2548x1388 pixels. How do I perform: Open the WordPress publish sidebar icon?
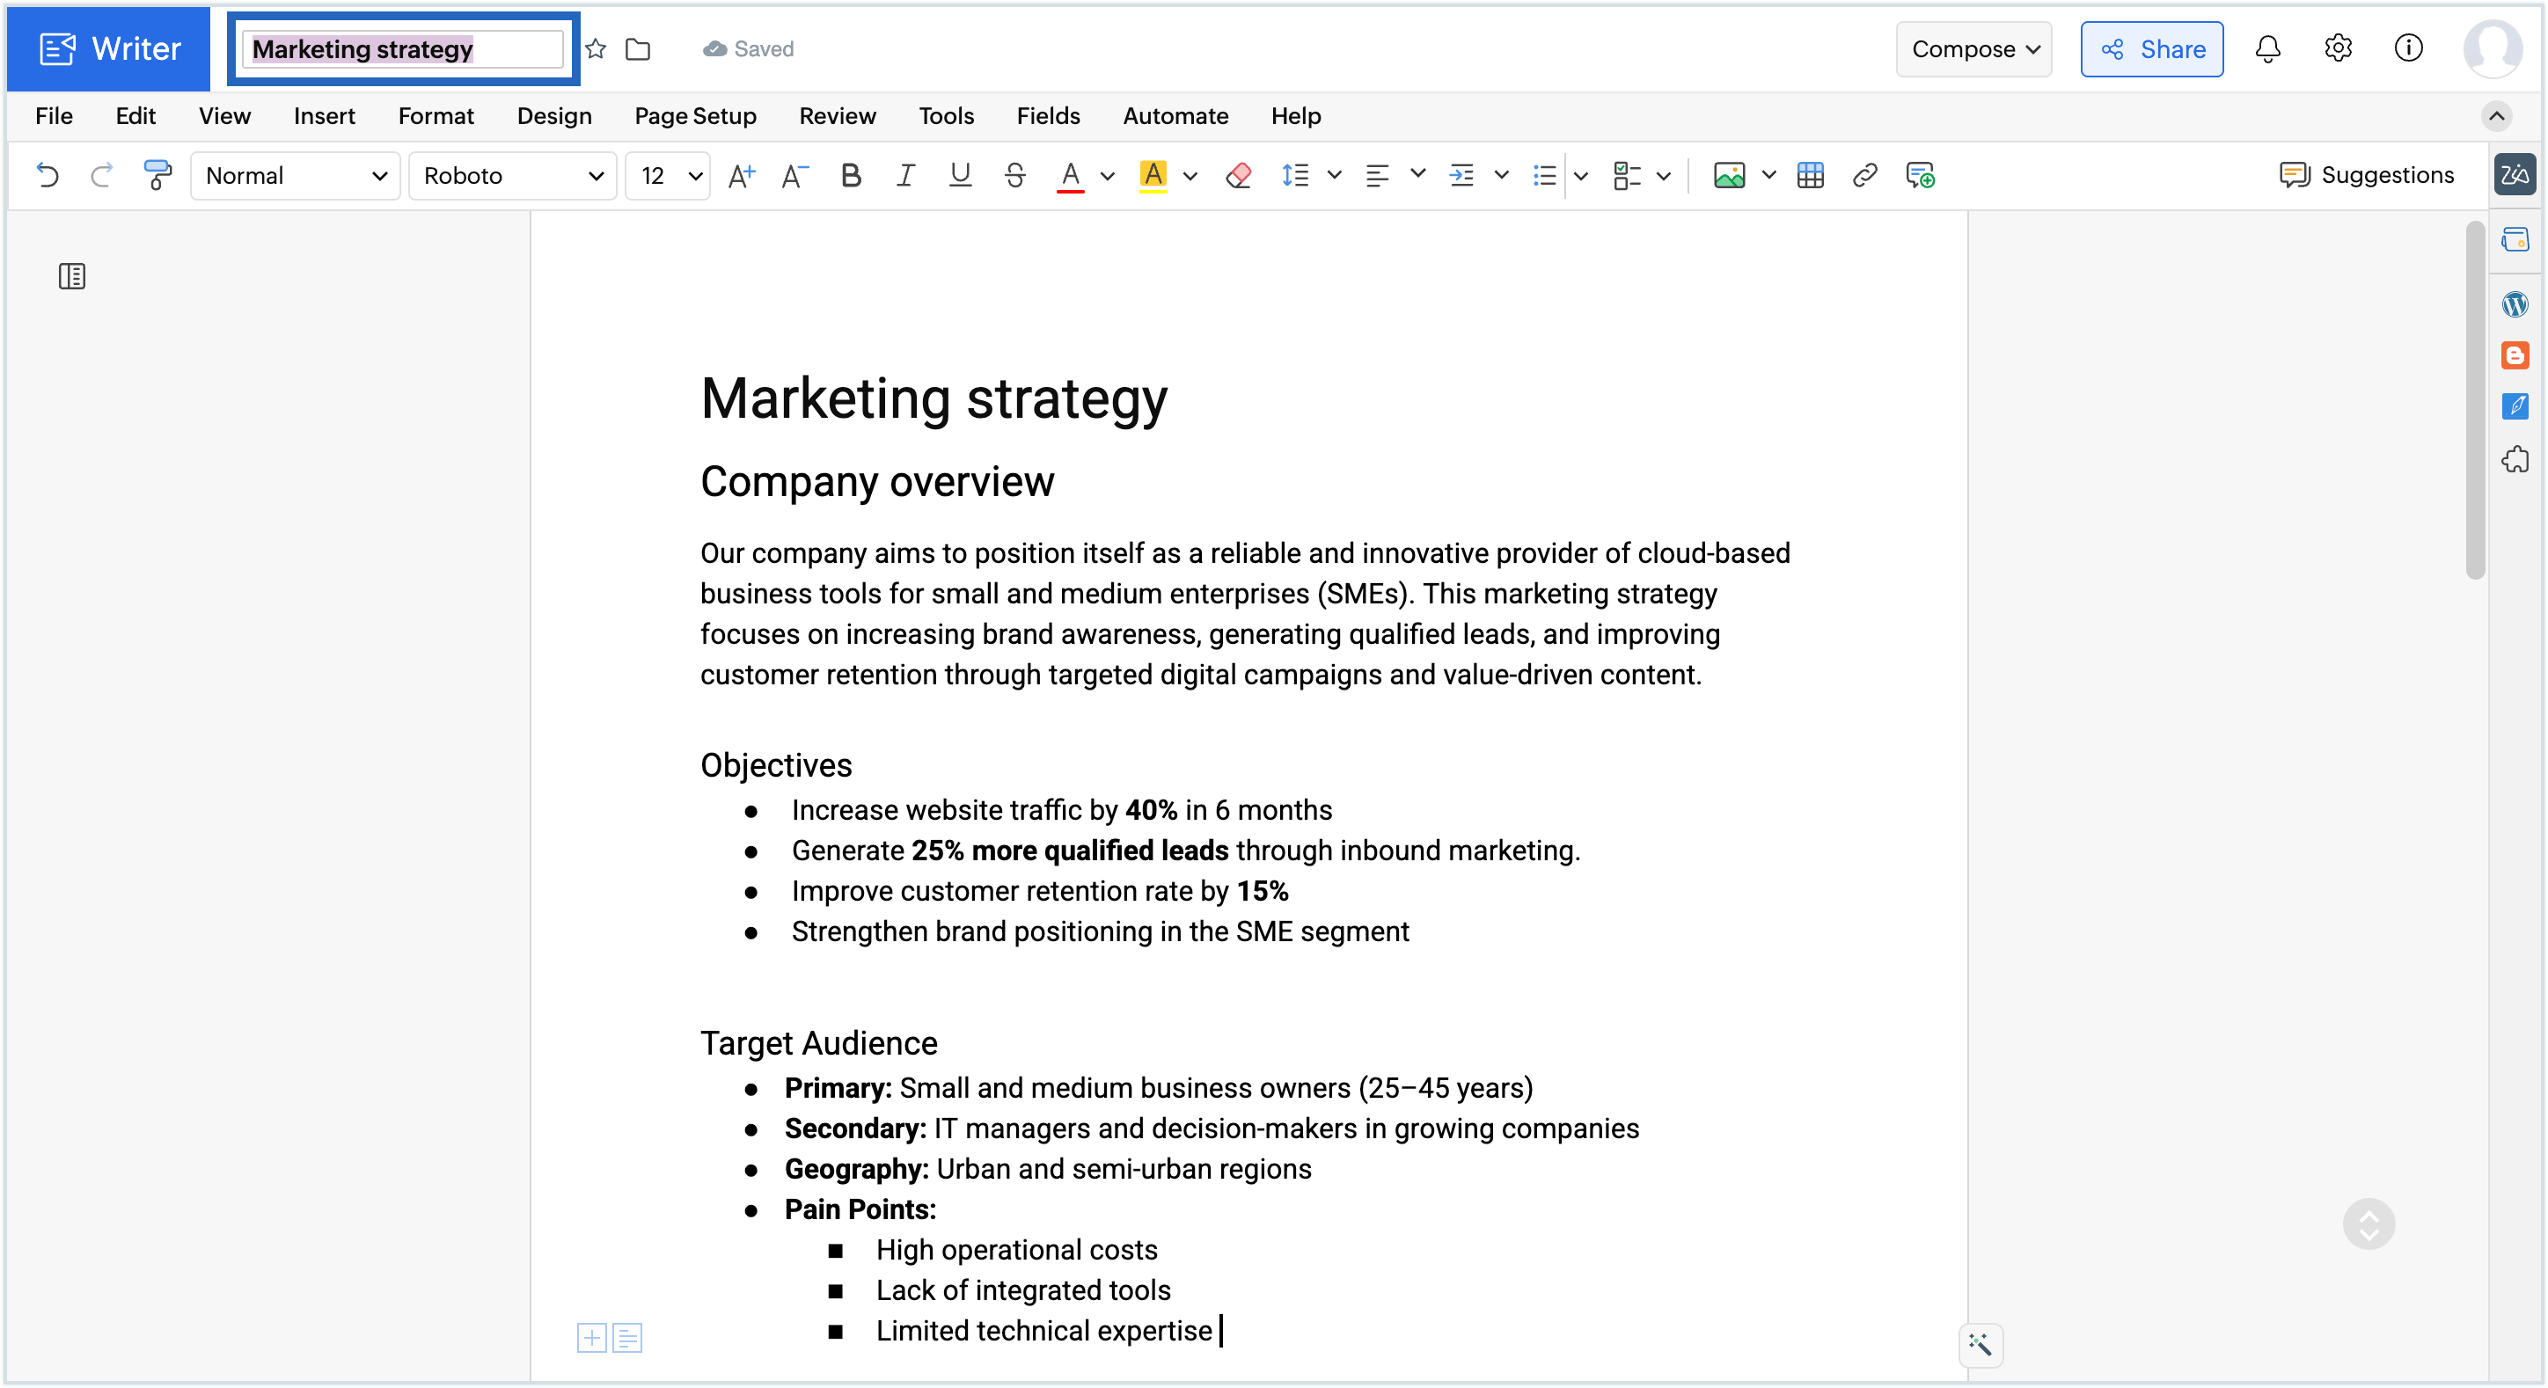click(2515, 304)
